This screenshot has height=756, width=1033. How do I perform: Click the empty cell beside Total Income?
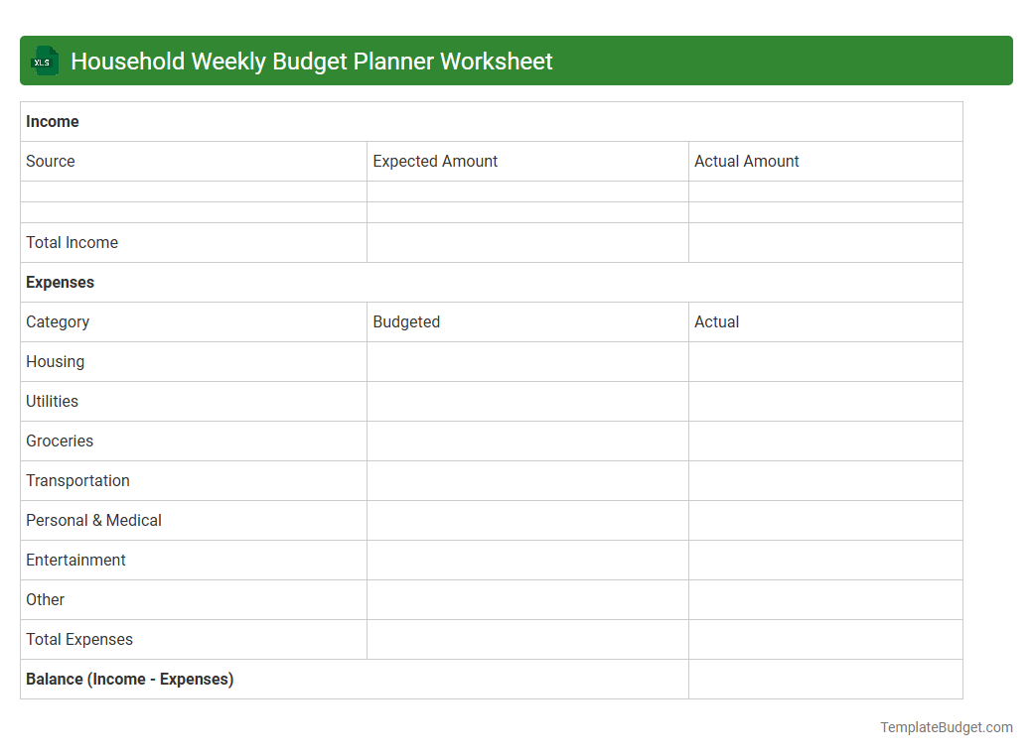pyautogui.click(x=526, y=242)
